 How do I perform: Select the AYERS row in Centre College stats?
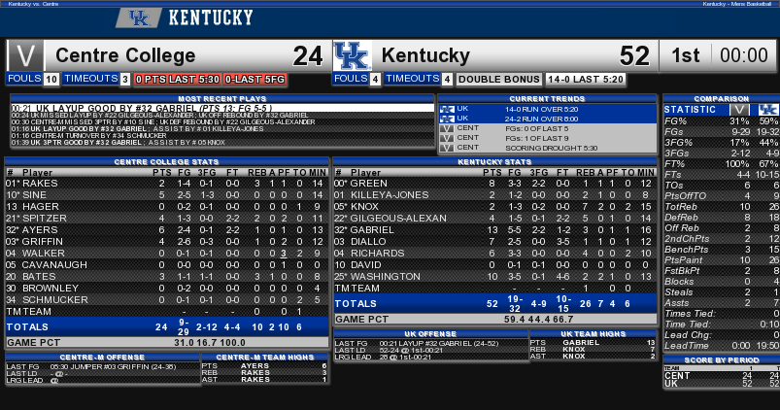point(167,230)
